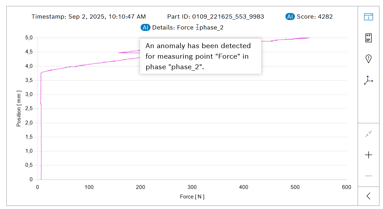
Task: Click the anomaly detected tooltip box
Action: click(x=200, y=56)
